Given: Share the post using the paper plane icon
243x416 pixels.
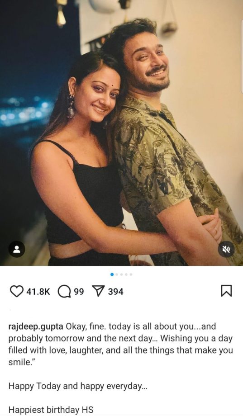Looking at the screenshot, I should [98, 291].
